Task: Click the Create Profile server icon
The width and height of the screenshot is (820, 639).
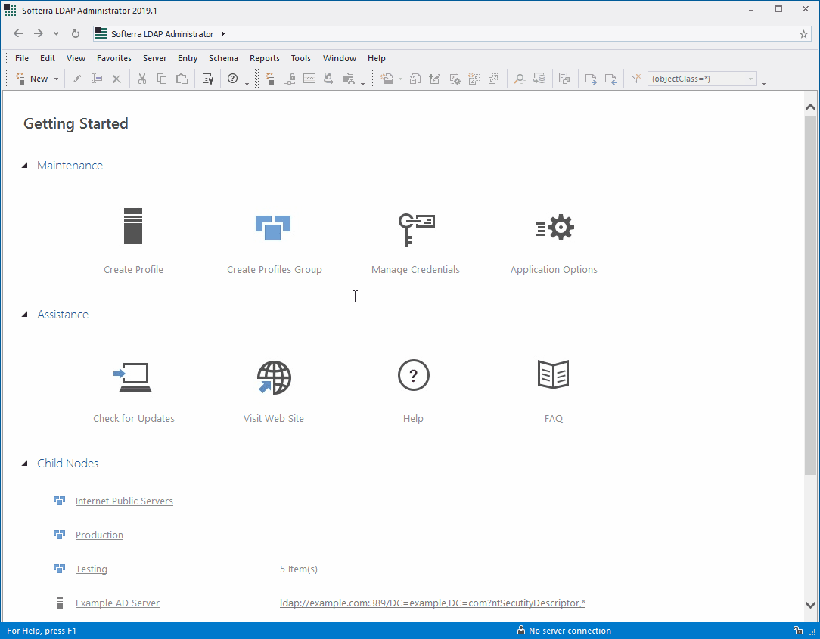Action: 133,226
